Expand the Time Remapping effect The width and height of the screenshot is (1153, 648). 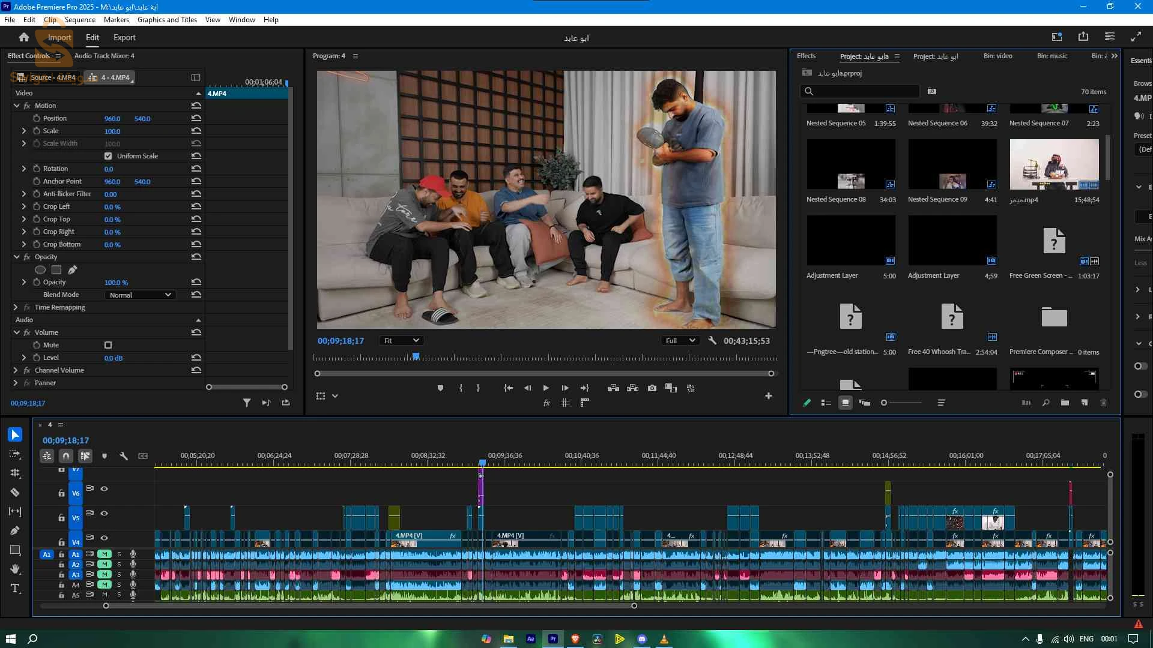click(x=16, y=307)
